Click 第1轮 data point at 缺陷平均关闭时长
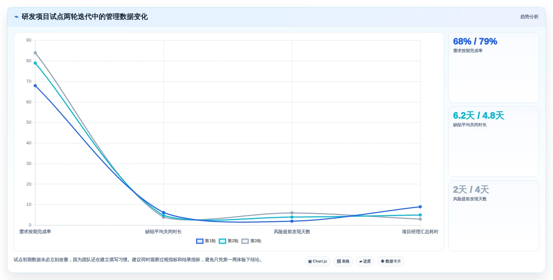553x280 pixels. pyautogui.click(x=164, y=213)
